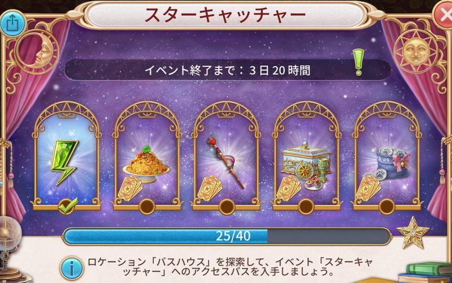The height and width of the screenshot is (283, 452).
Task: Select the green lightning energy reward
Action: [64, 162]
